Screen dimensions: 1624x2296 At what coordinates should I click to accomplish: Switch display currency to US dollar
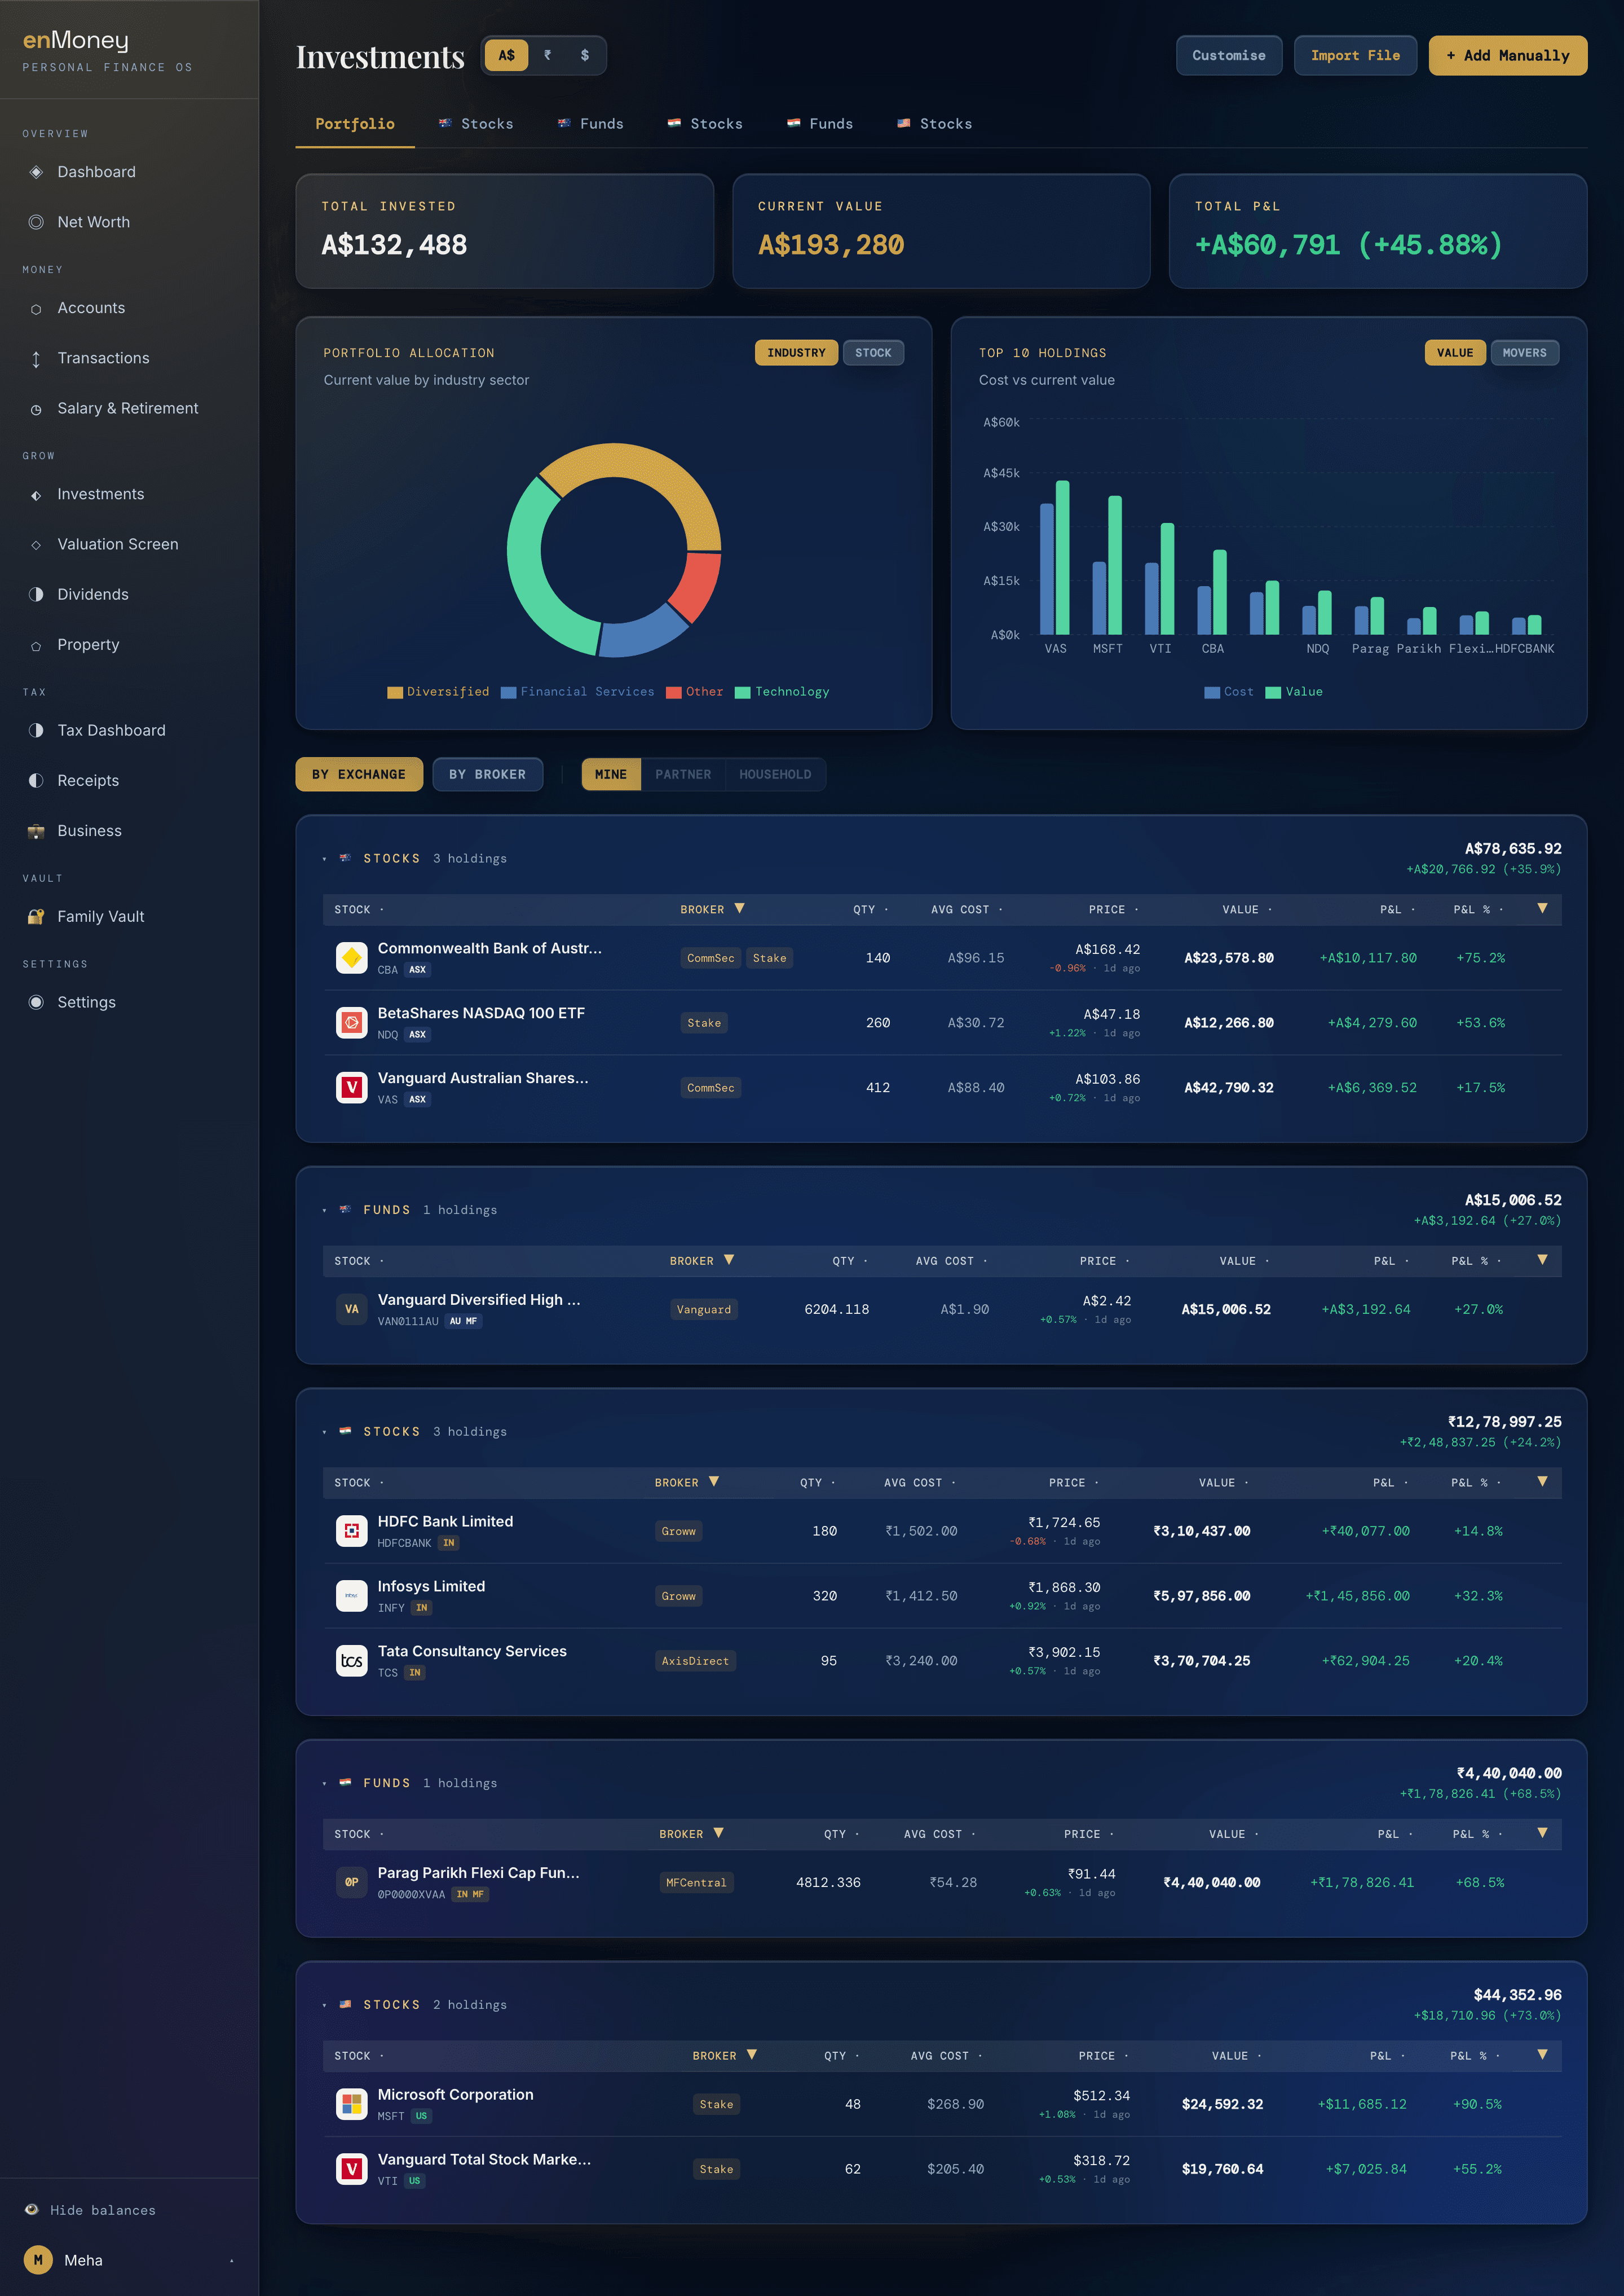[585, 55]
